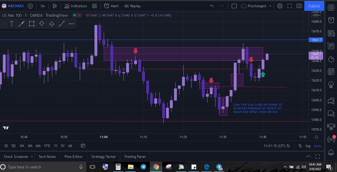
Task: Open File Explorer from the taskbar
Action: (x=131, y=167)
